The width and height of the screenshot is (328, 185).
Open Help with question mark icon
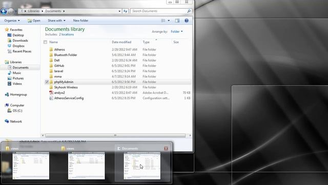click(187, 21)
